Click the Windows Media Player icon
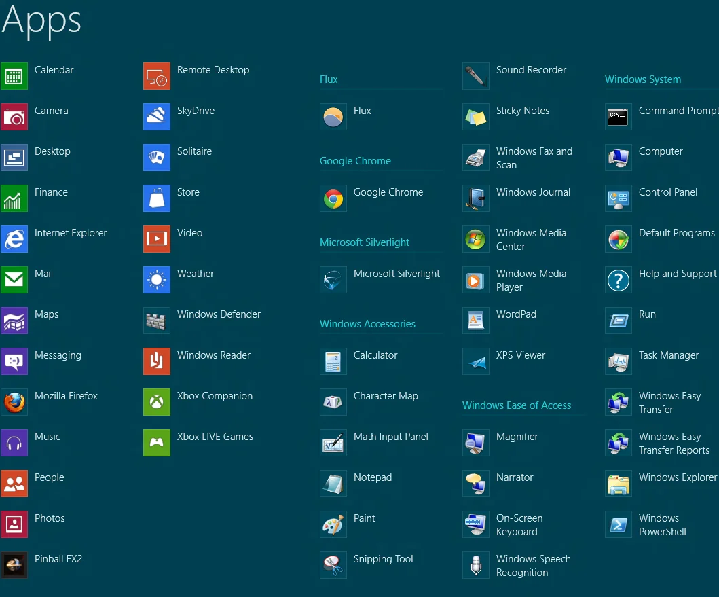The image size is (719, 597). [x=475, y=280]
